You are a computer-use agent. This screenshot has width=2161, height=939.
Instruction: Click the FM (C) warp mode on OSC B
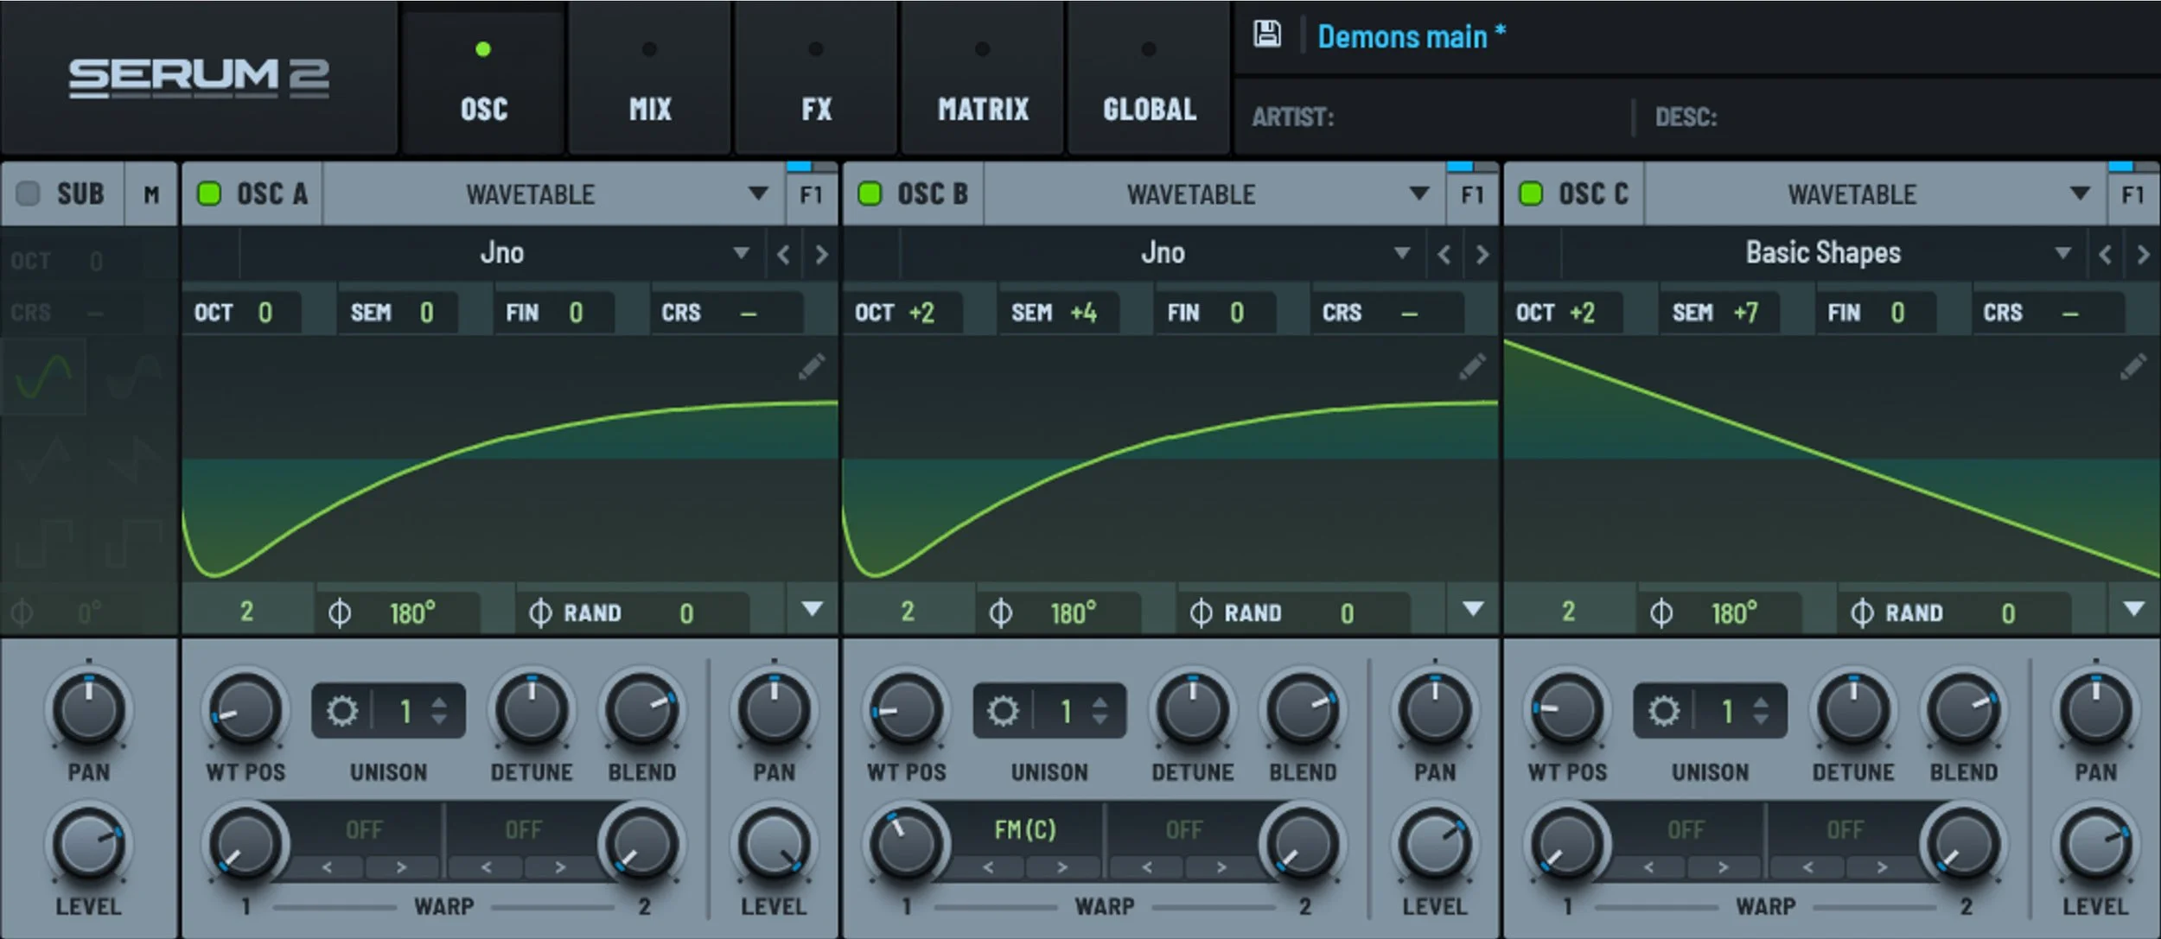1025,829
